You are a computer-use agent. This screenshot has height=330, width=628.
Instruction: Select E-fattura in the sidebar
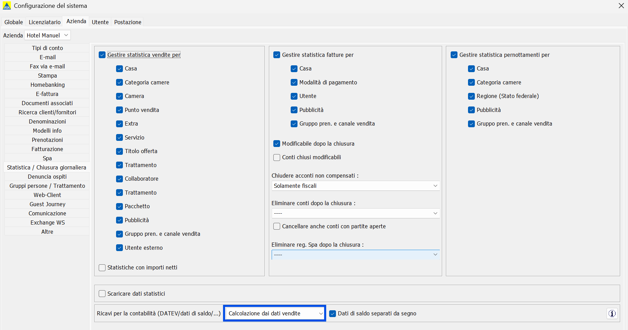tap(47, 94)
